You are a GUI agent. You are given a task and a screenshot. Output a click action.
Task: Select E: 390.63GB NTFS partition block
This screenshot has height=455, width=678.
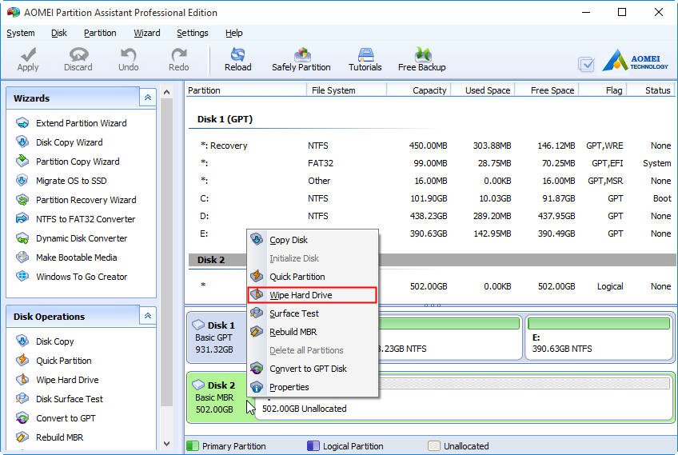pos(599,337)
